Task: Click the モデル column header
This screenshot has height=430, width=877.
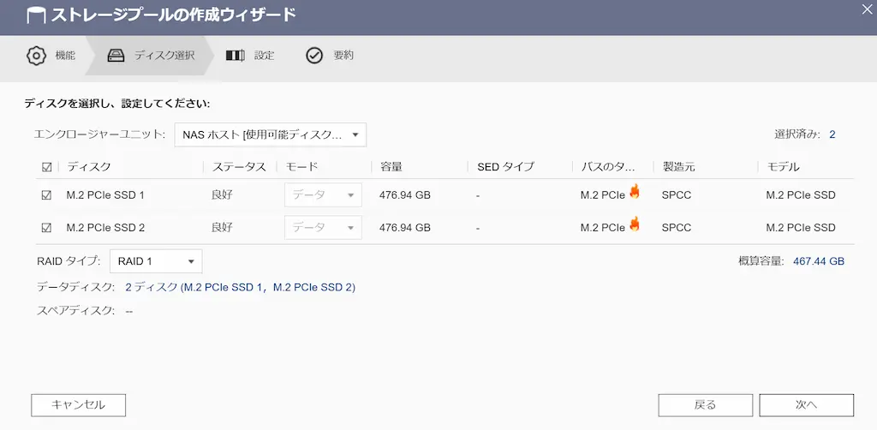Action: click(783, 167)
